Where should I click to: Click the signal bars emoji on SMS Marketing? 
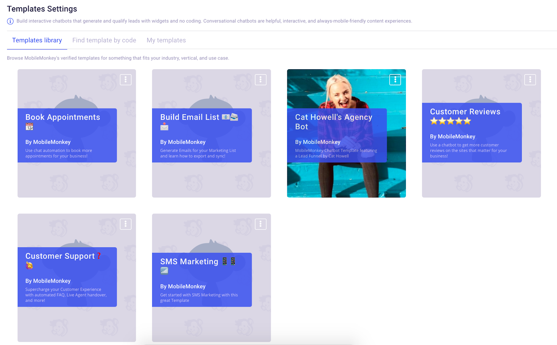pyautogui.click(x=164, y=271)
